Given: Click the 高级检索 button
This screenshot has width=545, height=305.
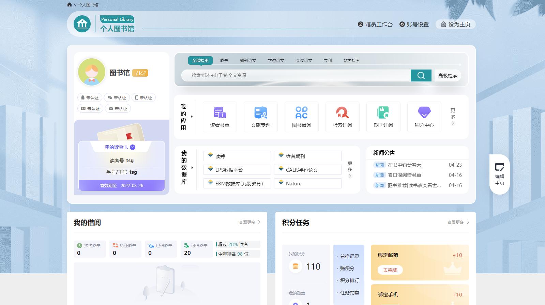Looking at the screenshot, I should (x=448, y=76).
